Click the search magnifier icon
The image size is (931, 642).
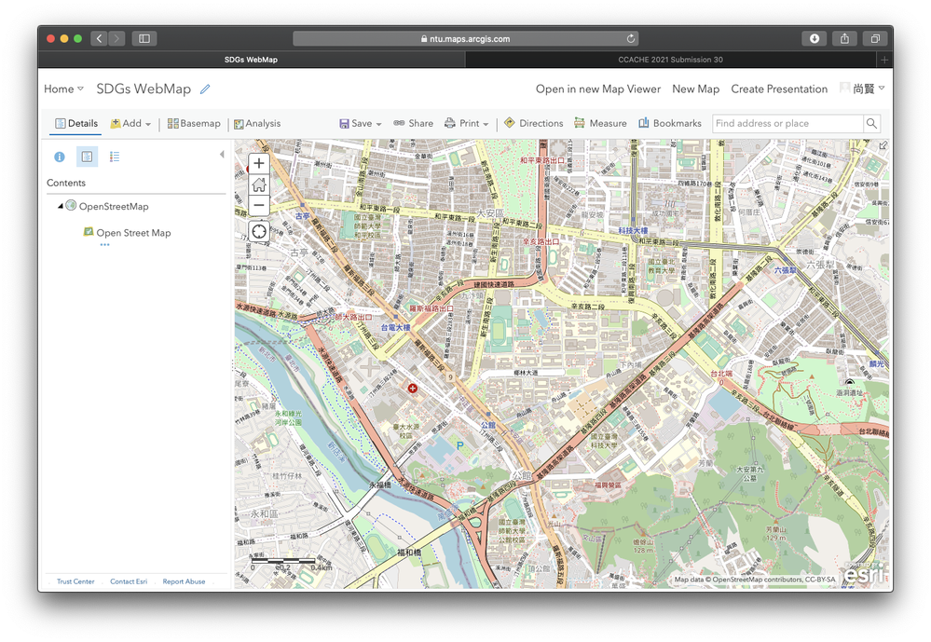point(871,123)
